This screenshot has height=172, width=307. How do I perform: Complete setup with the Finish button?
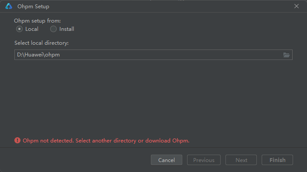click(277, 160)
